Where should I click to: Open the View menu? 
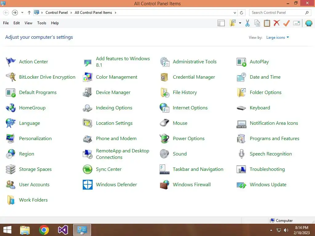coord(28,23)
